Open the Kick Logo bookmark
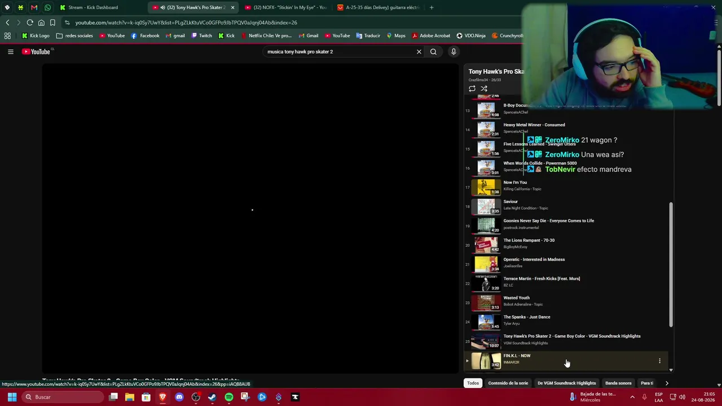 [35, 36]
